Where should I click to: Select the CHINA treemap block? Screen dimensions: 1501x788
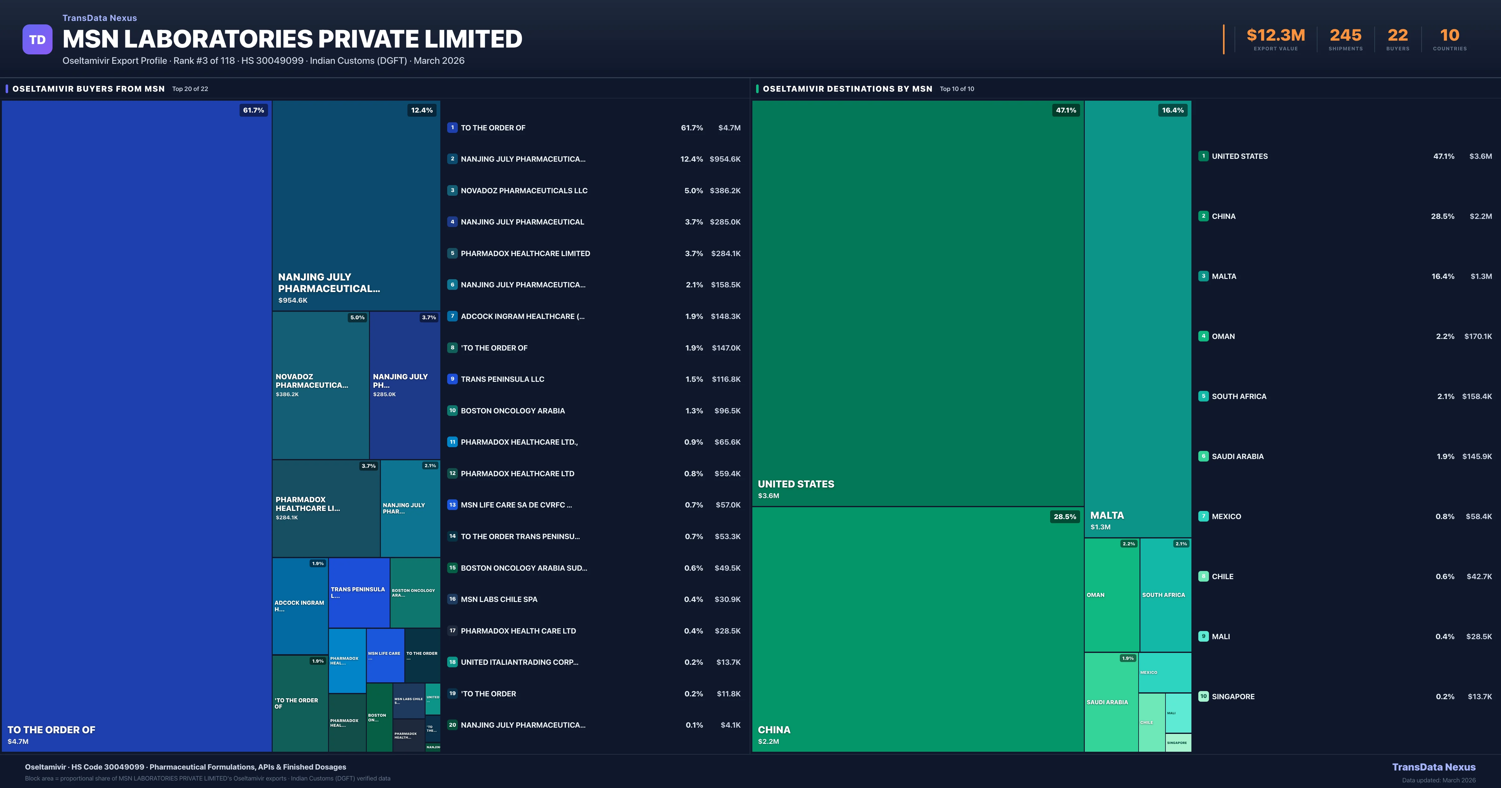tap(917, 629)
